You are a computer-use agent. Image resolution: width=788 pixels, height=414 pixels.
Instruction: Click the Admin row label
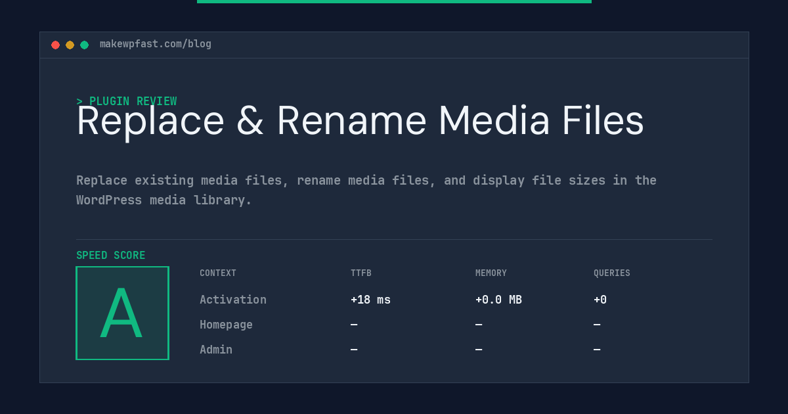216,350
